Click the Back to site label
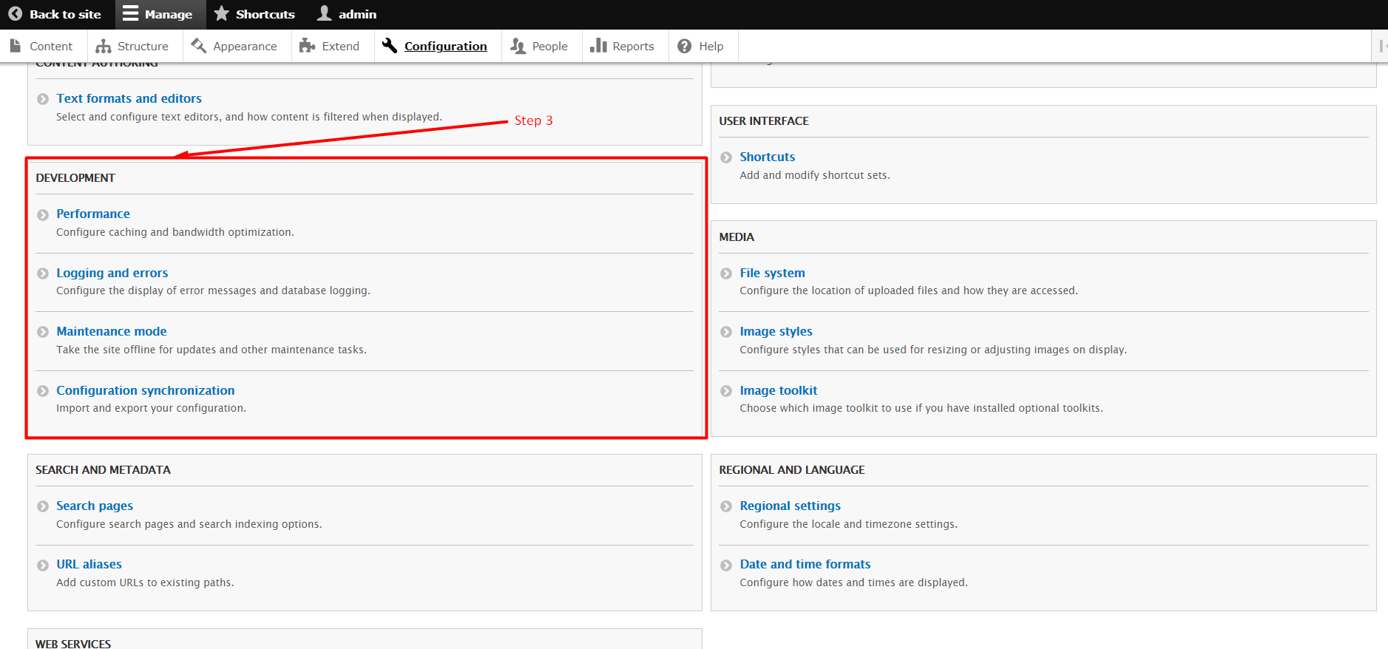Screen dimensions: 1388x649 tap(65, 14)
